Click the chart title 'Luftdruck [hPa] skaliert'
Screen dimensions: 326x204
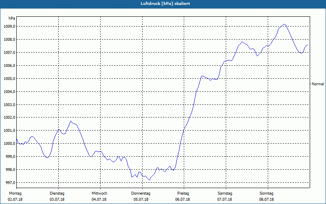pyautogui.click(x=165, y=4)
